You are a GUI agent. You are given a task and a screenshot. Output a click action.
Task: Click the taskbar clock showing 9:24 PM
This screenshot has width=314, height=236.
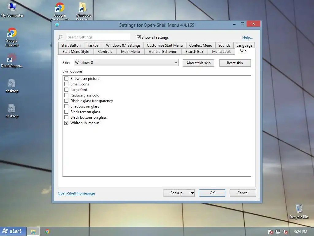pos(301,232)
